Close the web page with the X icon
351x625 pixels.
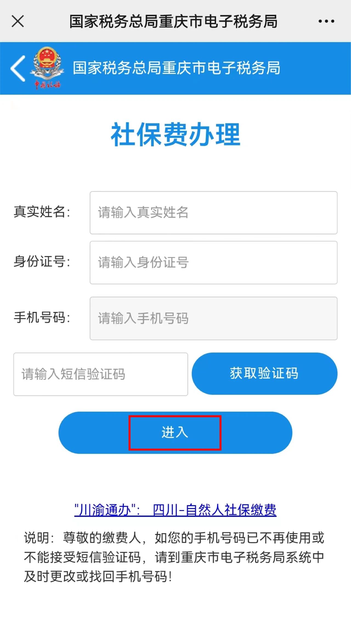coord(18,21)
